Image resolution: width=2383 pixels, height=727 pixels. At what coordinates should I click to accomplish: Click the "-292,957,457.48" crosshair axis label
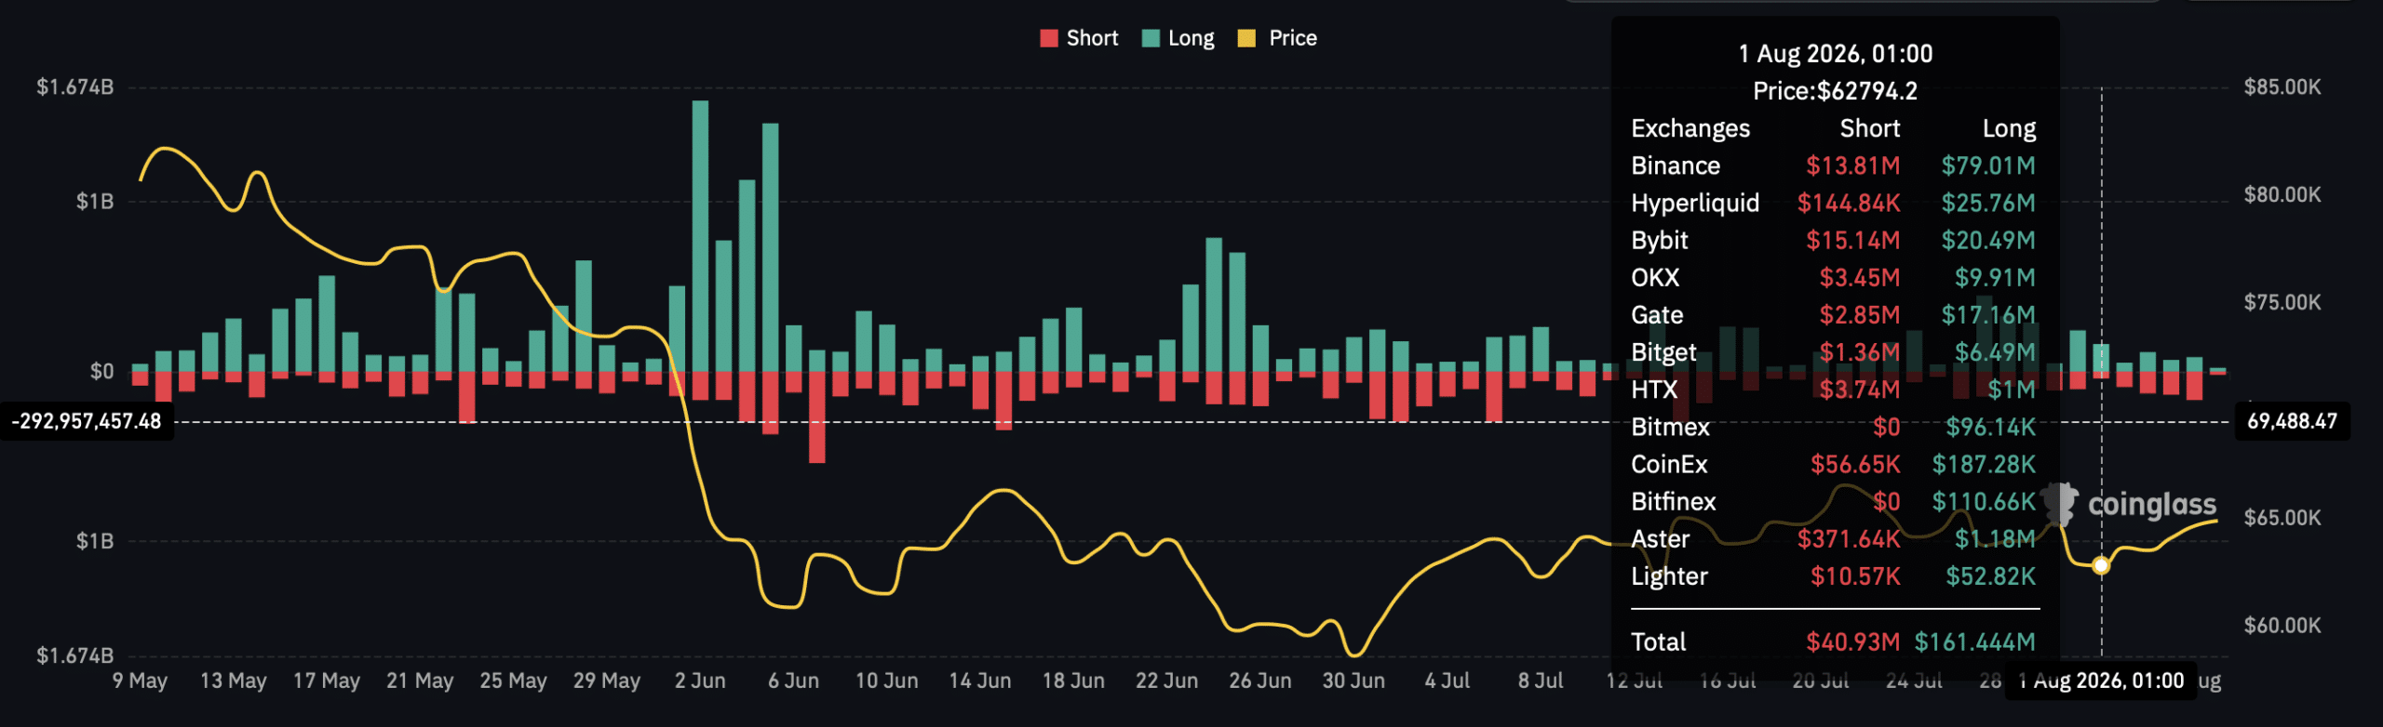coord(87,421)
